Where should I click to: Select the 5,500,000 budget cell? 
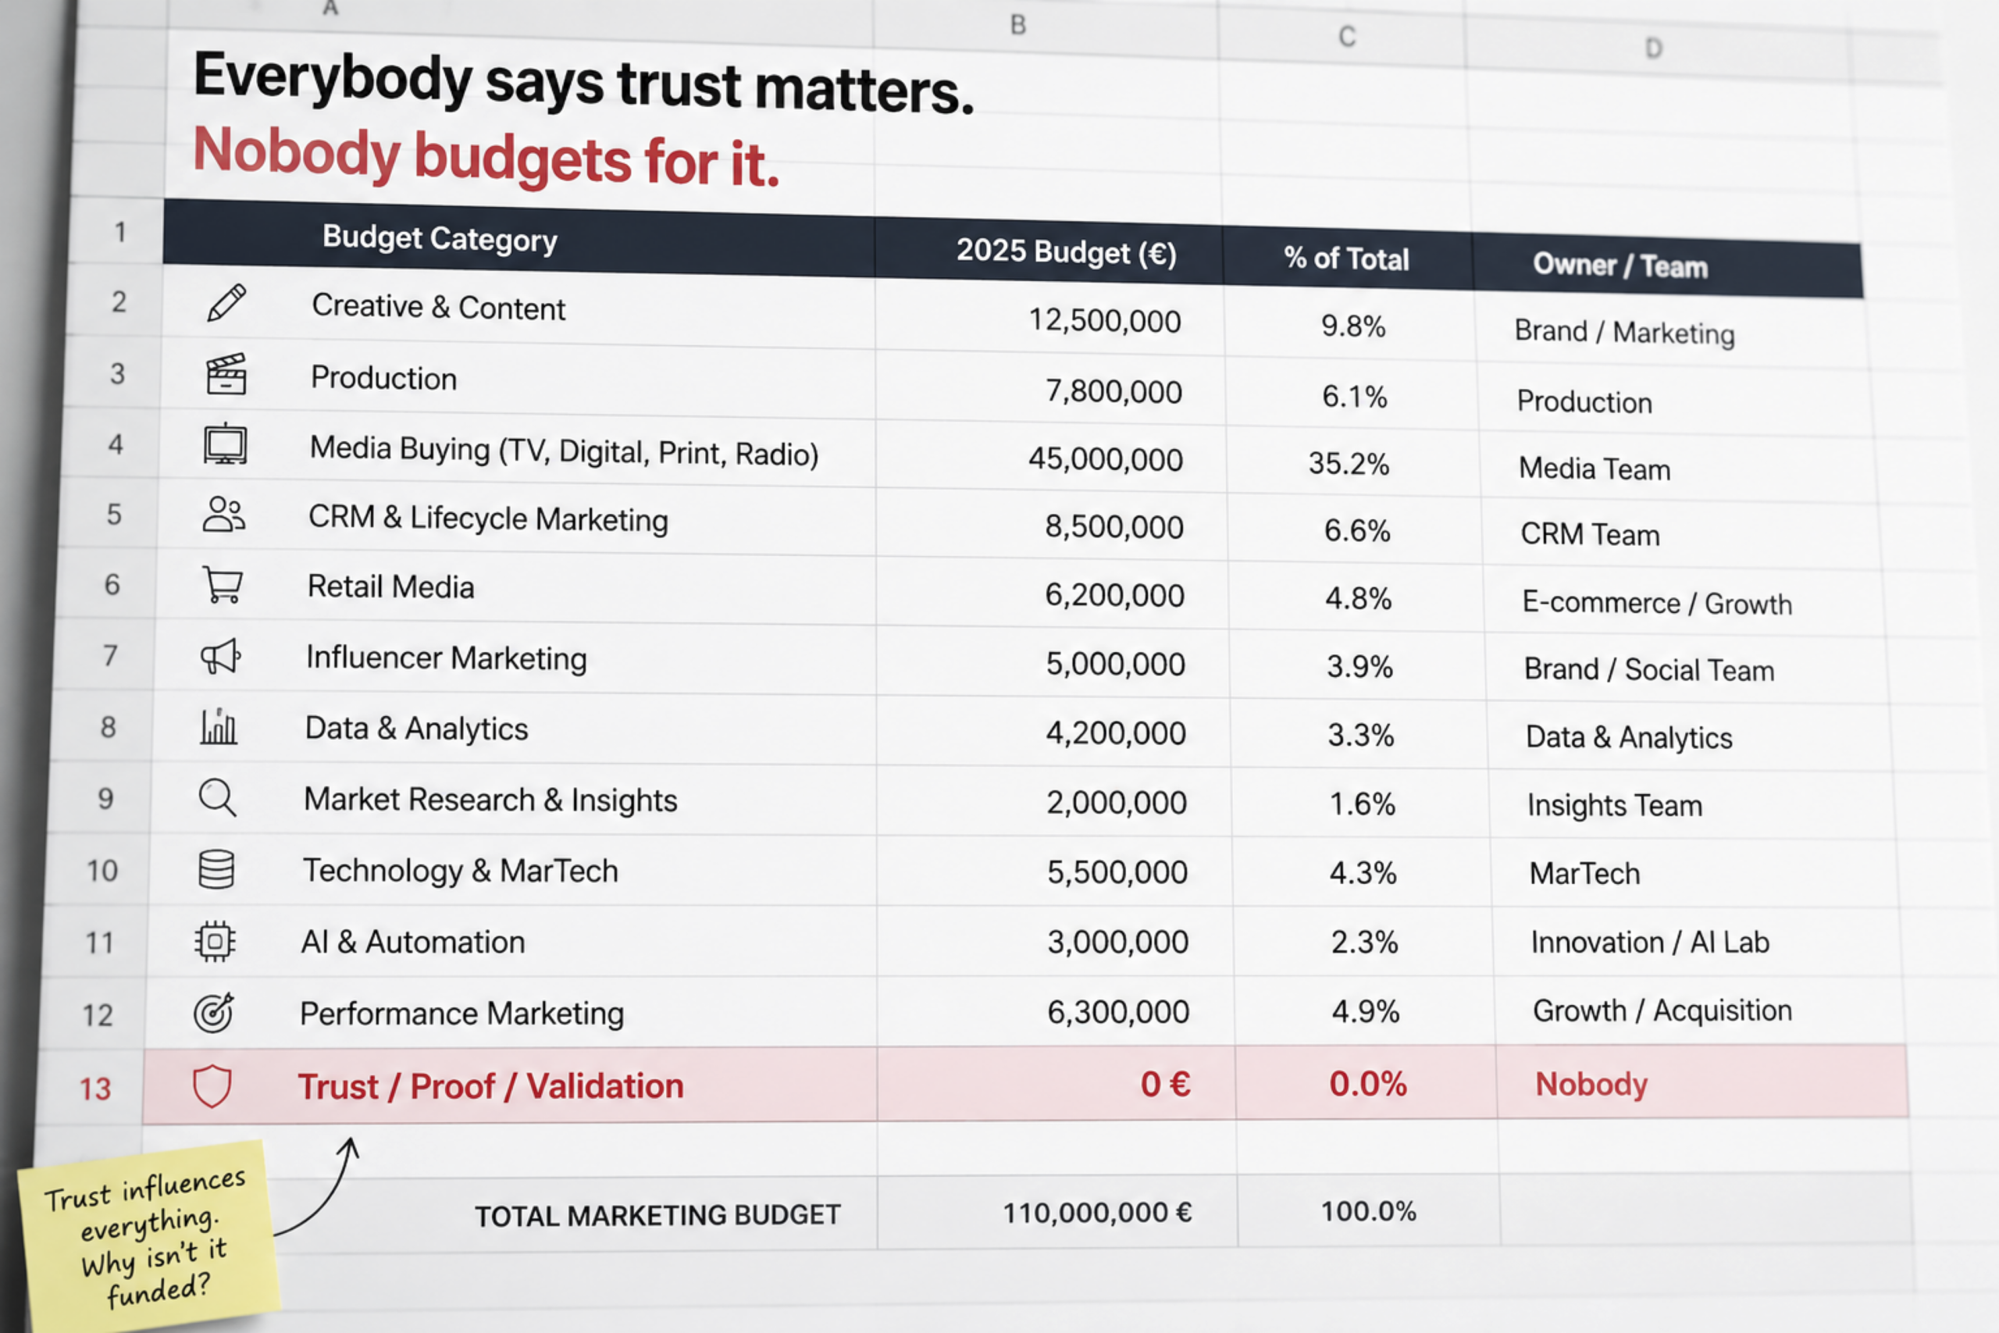click(x=1055, y=872)
